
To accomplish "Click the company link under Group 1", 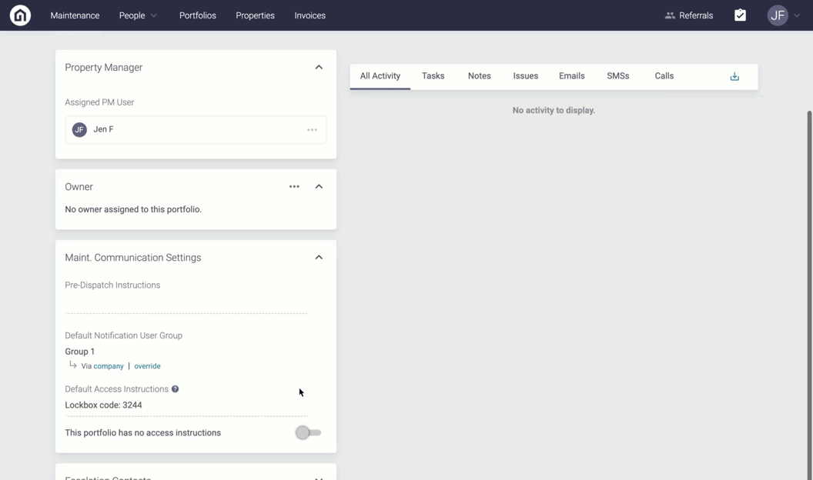I will tap(109, 366).
